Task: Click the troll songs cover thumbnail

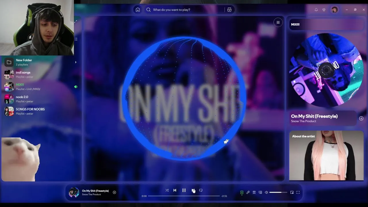Action: [x=9, y=74]
